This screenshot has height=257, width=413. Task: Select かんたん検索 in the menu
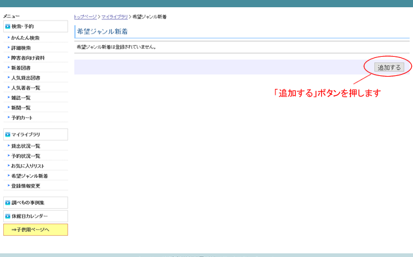25,38
